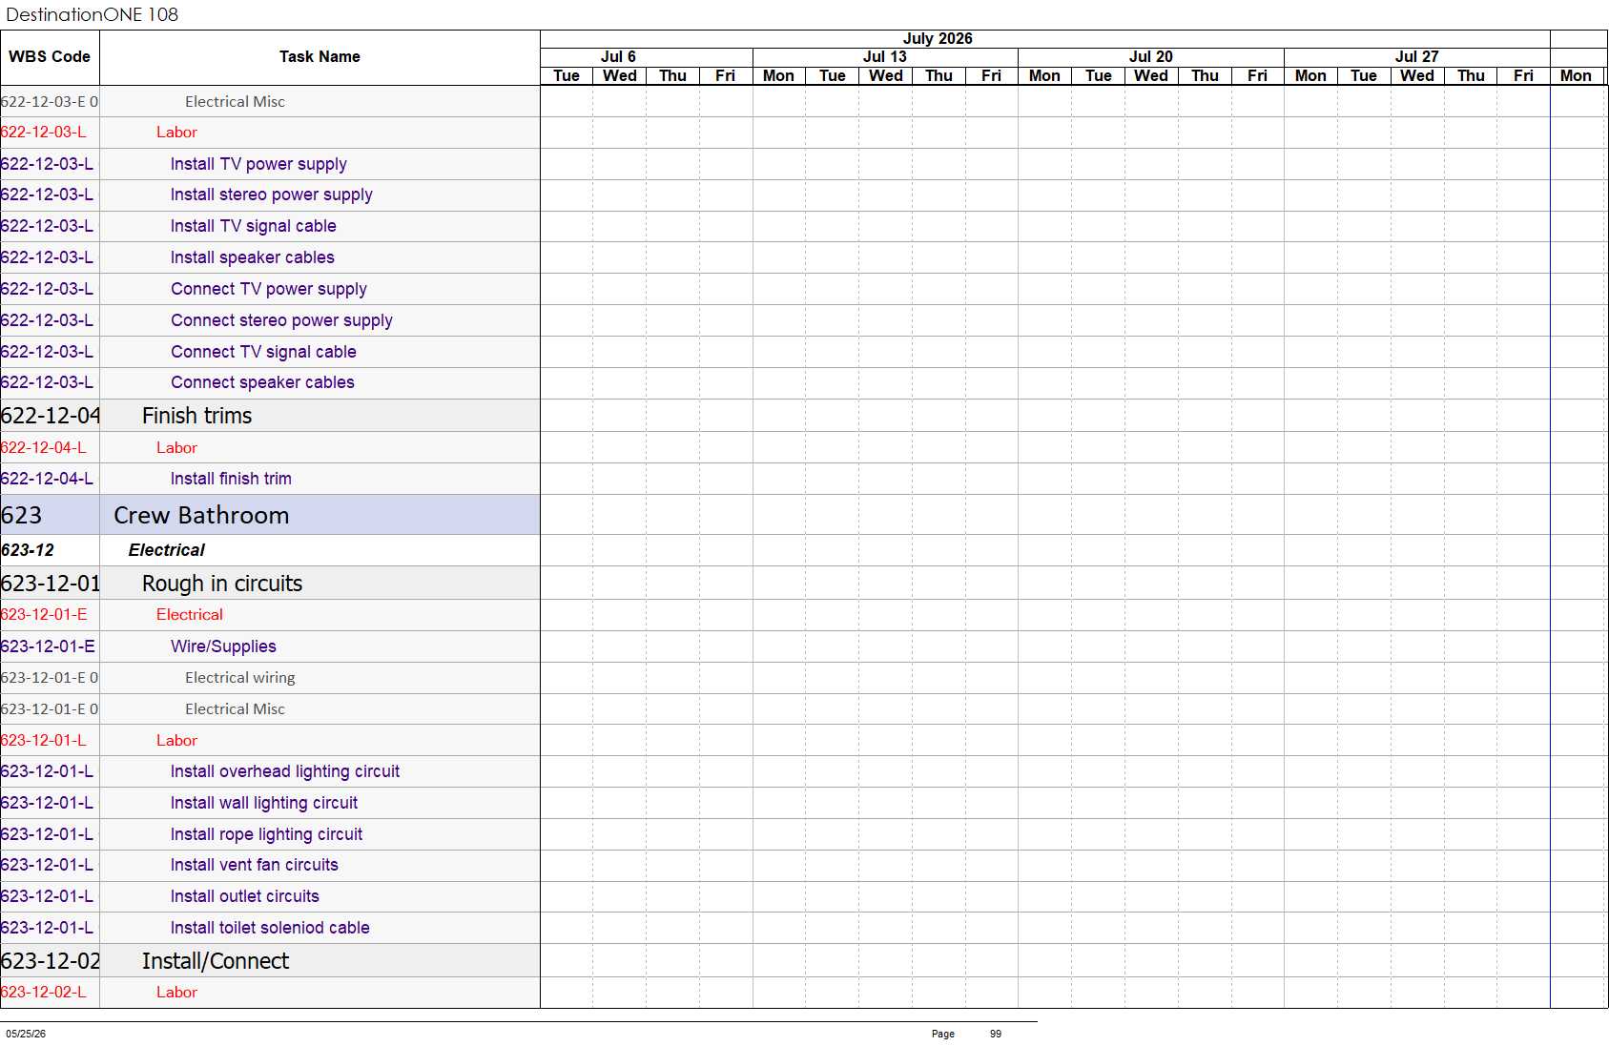Select the Install TV power supply task
1609x1046 pixels.
tap(258, 164)
